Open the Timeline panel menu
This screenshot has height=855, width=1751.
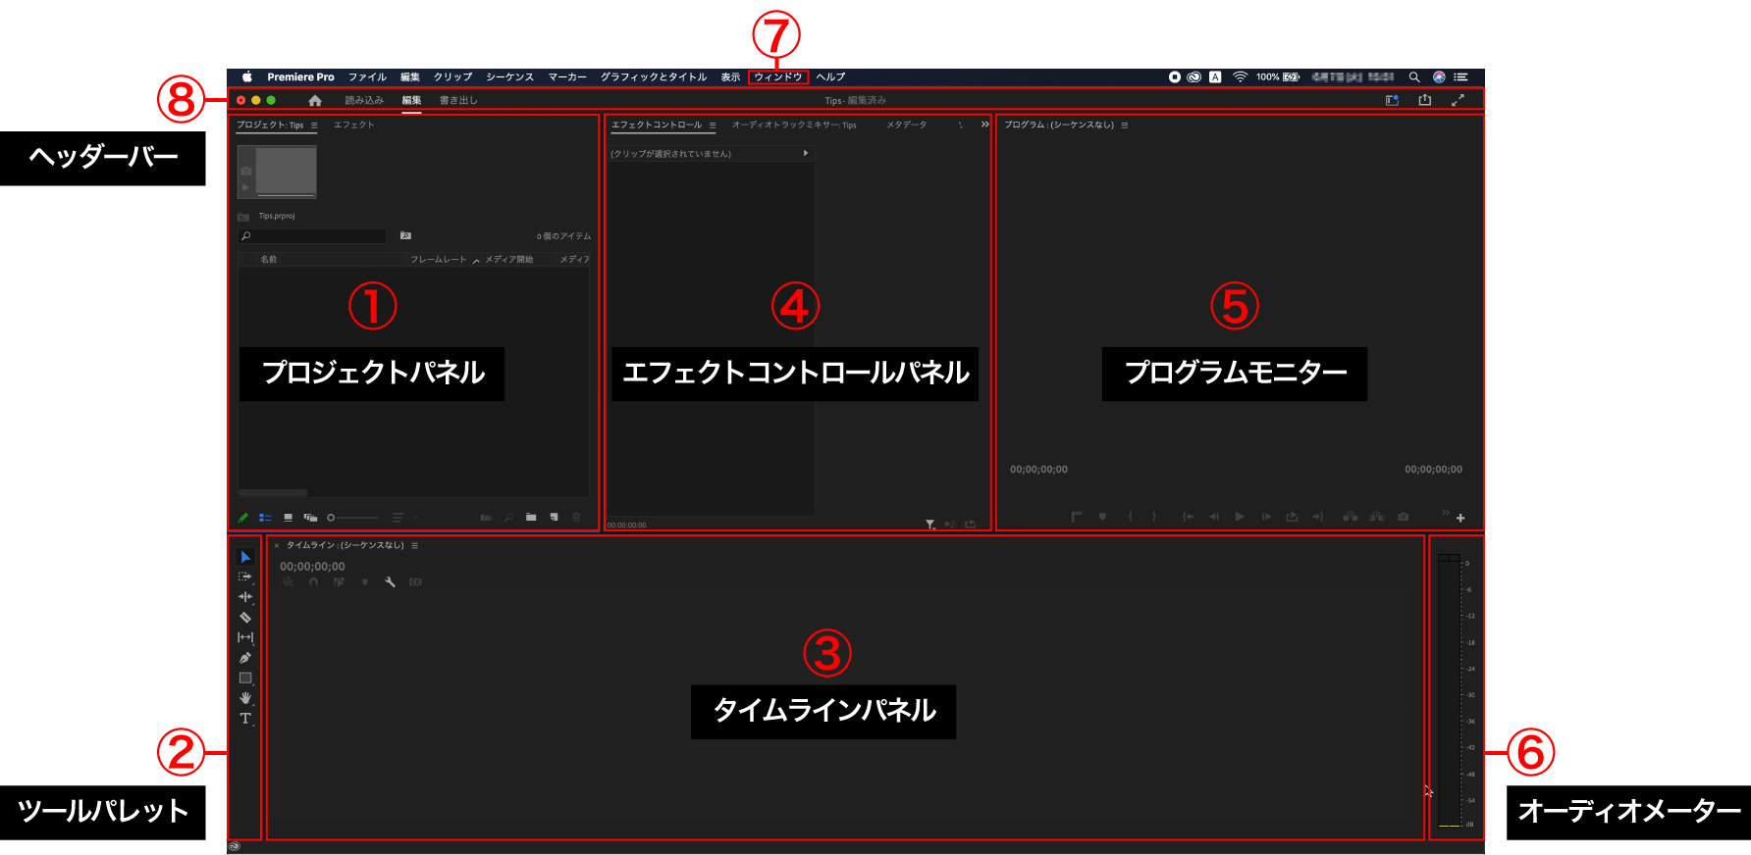(x=414, y=545)
